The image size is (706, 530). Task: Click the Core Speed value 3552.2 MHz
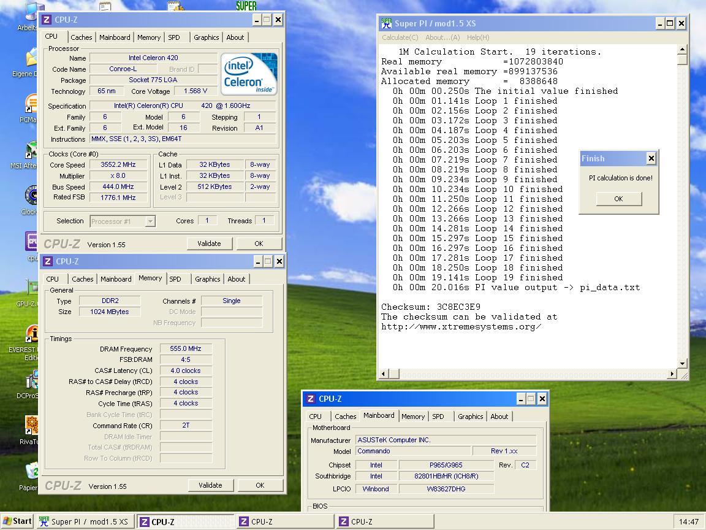click(118, 165)
